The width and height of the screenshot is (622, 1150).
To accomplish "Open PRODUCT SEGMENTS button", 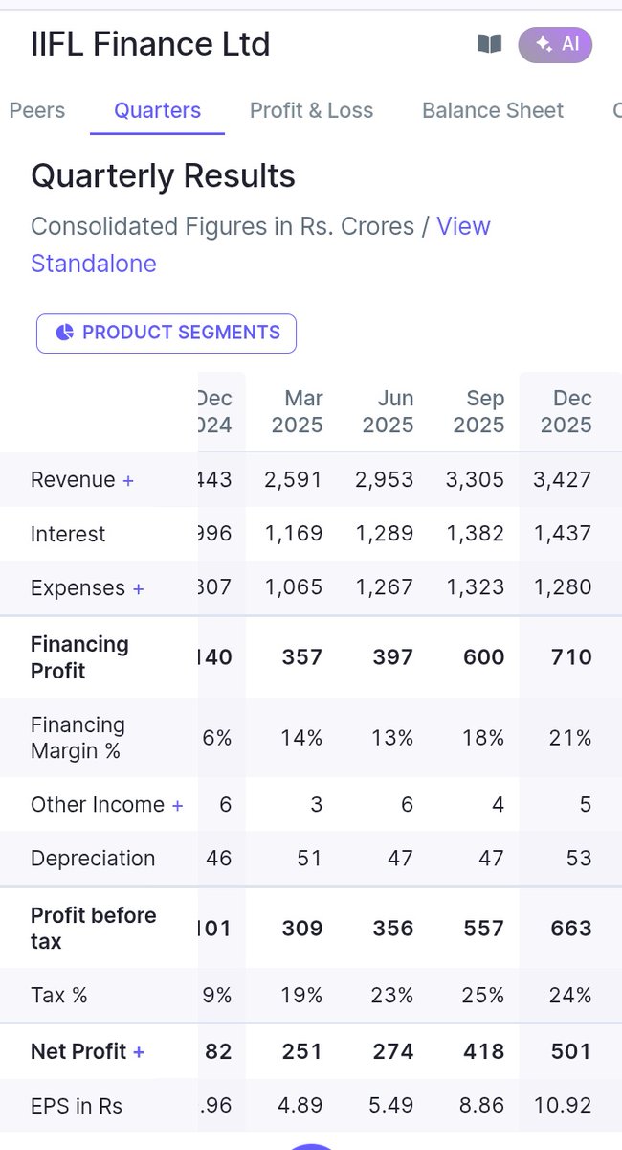I will [167, 333].
